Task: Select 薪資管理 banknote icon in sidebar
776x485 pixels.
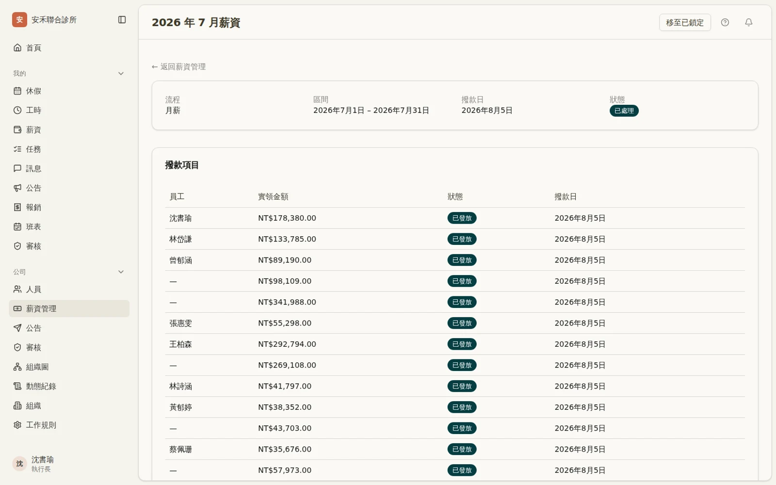Action: [x=17, y=308]
